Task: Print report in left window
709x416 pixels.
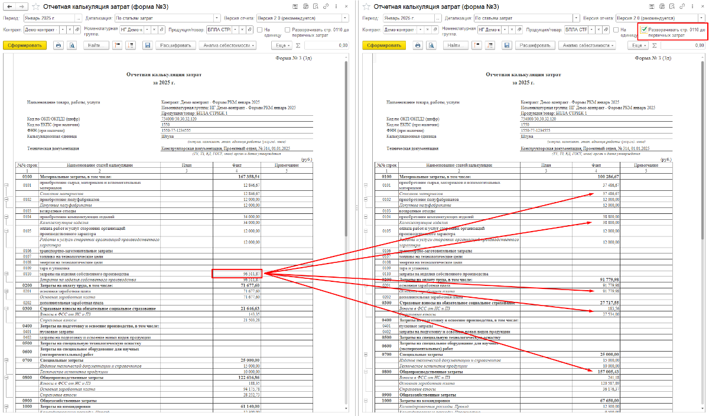Action: [58, 45]
